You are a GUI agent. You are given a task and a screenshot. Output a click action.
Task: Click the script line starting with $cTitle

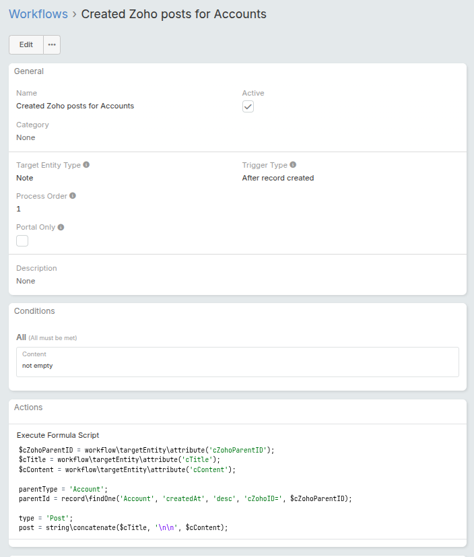[120, 459]
